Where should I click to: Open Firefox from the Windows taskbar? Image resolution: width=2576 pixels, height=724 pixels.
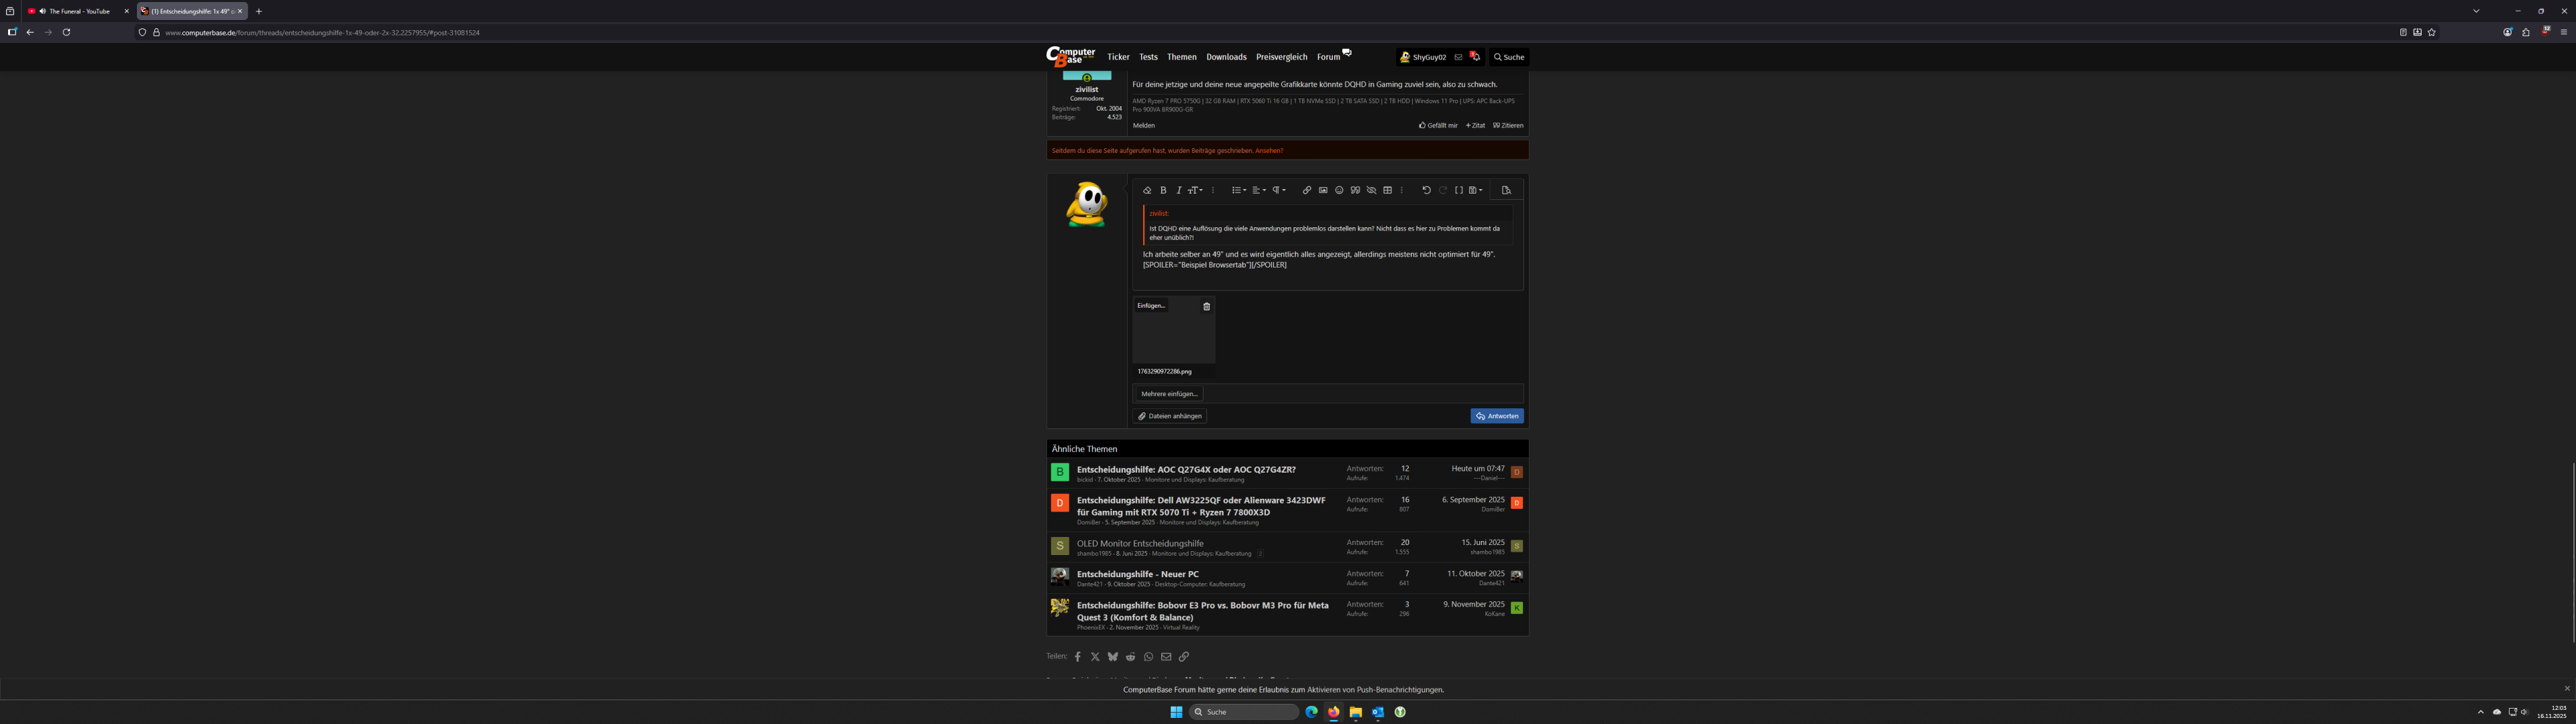tap(1334, 712)
